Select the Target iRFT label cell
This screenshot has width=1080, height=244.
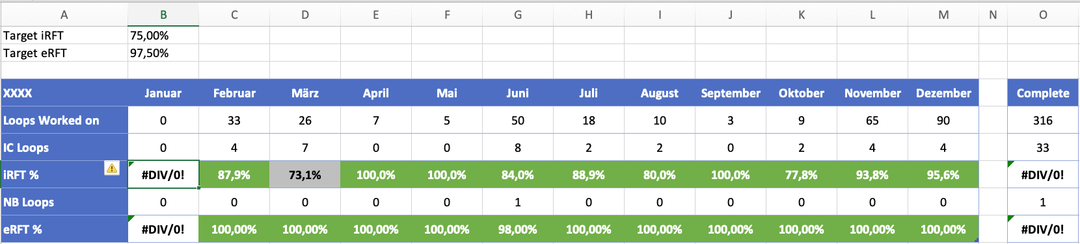pos(64,36)
